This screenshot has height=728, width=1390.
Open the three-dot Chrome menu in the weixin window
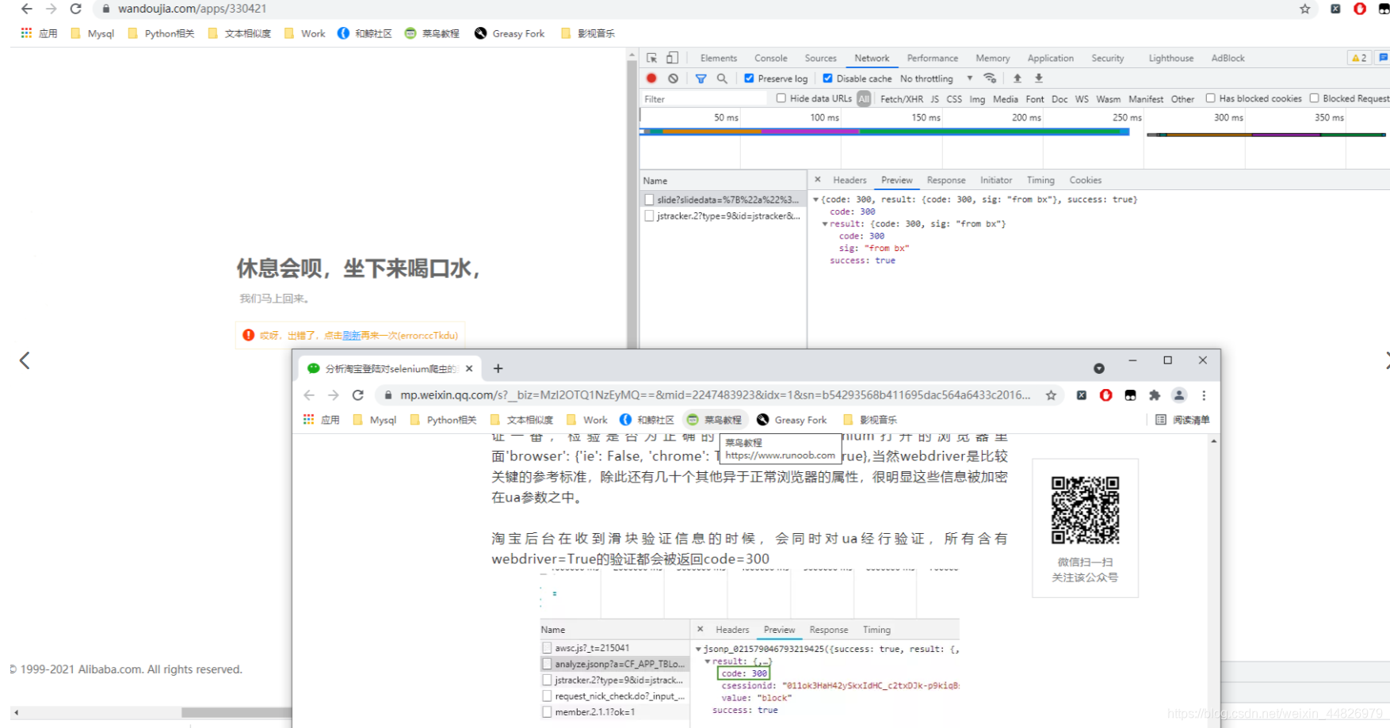coord(1204,395)
